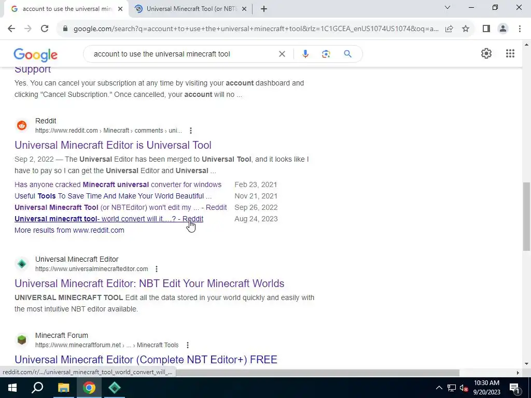Open the tab search dropdown
The width and height of the screenshot is (531, 398).
click(x=448, y=7)
